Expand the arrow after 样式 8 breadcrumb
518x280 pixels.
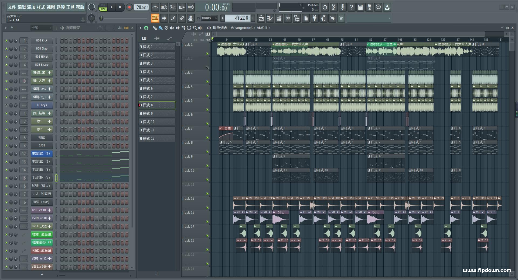click(269, 28)
